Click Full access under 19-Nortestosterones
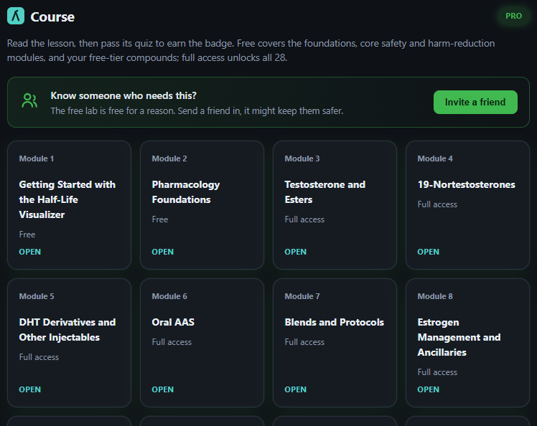Image resolution: width=537 pixels, height=426 pixels. point(437,204)
